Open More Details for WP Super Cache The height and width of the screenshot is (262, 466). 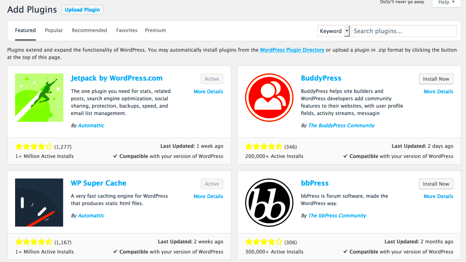pyautogui.click(x=208, y=196)
